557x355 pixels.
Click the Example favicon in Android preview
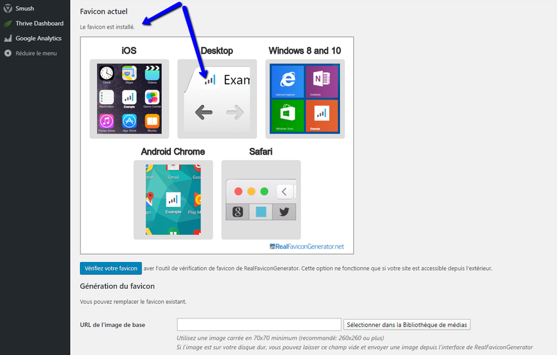tap(174, 200)
